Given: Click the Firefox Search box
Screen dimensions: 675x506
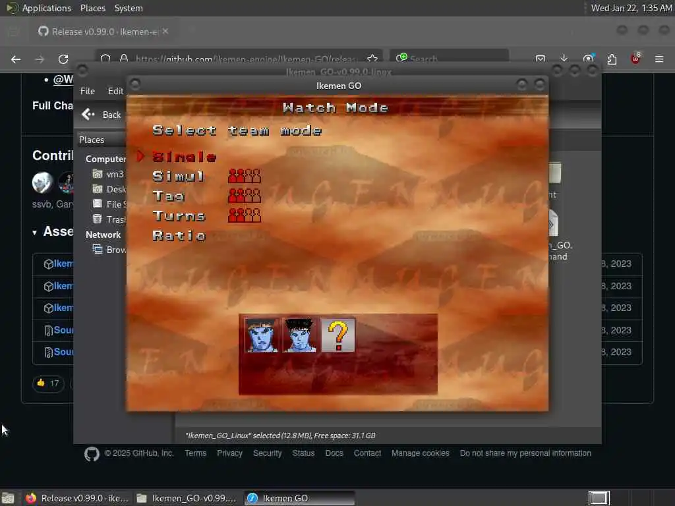Looking at the screenshot, I should coord(450,59).
